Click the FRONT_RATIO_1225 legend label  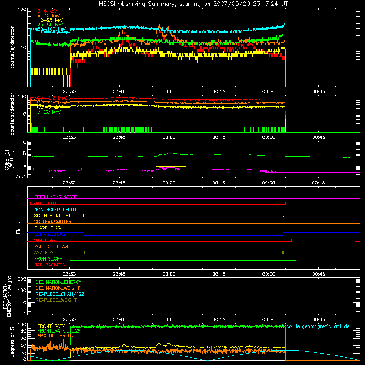tap(59, 331)
